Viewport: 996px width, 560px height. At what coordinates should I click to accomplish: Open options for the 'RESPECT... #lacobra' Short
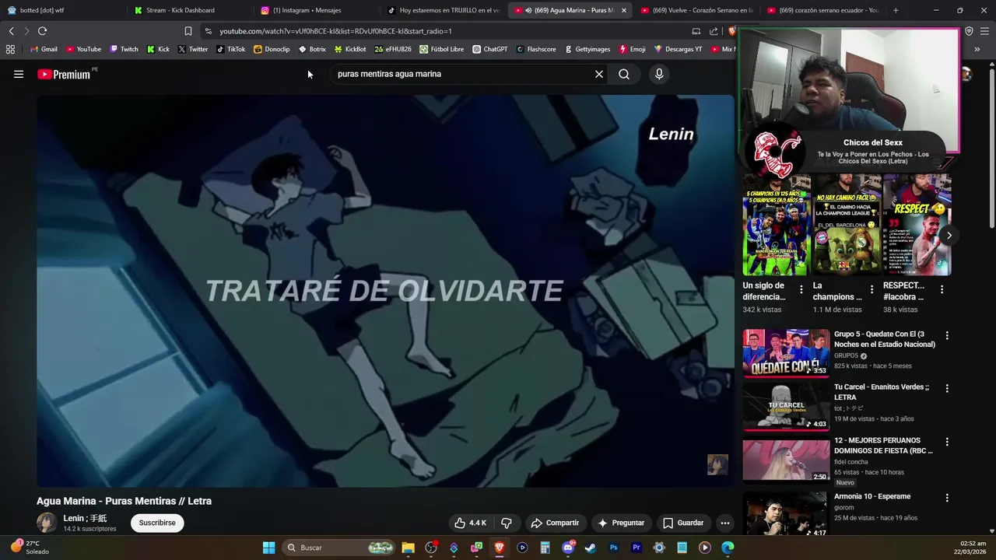[x=942, y=289]
